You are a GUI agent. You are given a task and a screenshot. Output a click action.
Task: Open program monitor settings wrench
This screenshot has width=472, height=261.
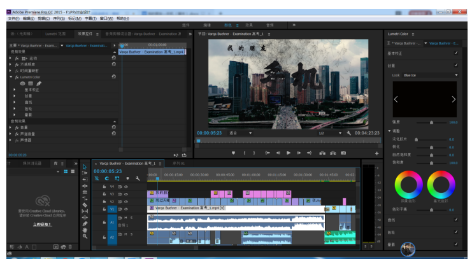point(349,133)
